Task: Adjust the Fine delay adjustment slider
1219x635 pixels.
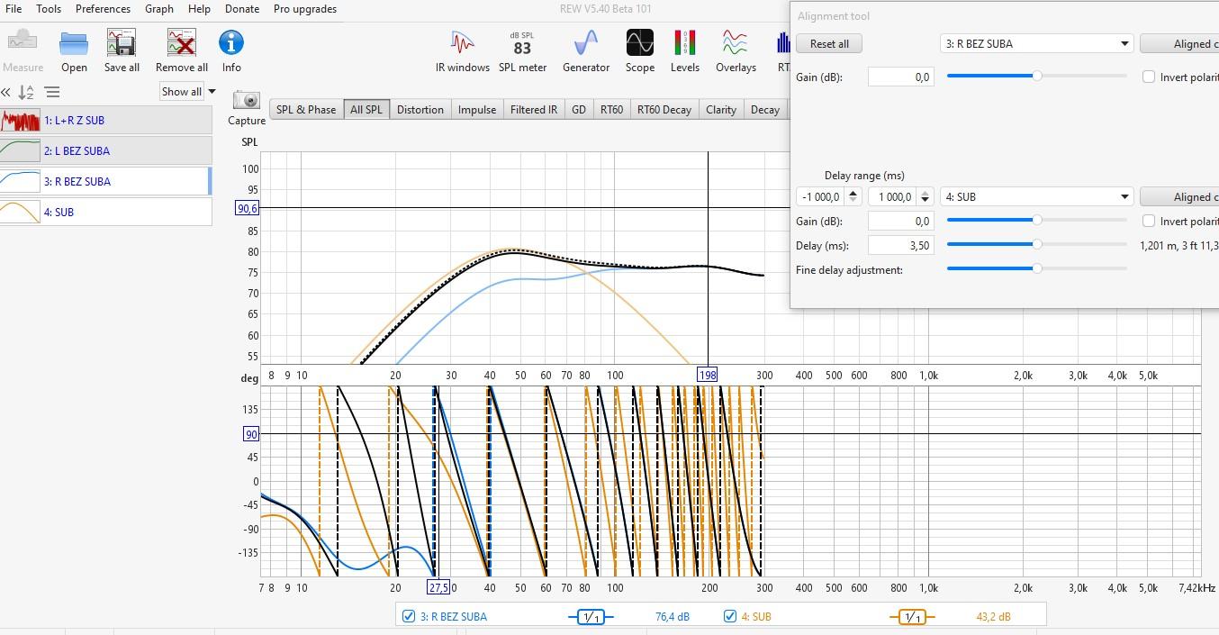Action: 1037,268
